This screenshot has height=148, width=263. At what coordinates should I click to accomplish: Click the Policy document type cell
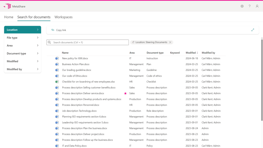coord(149,146)
